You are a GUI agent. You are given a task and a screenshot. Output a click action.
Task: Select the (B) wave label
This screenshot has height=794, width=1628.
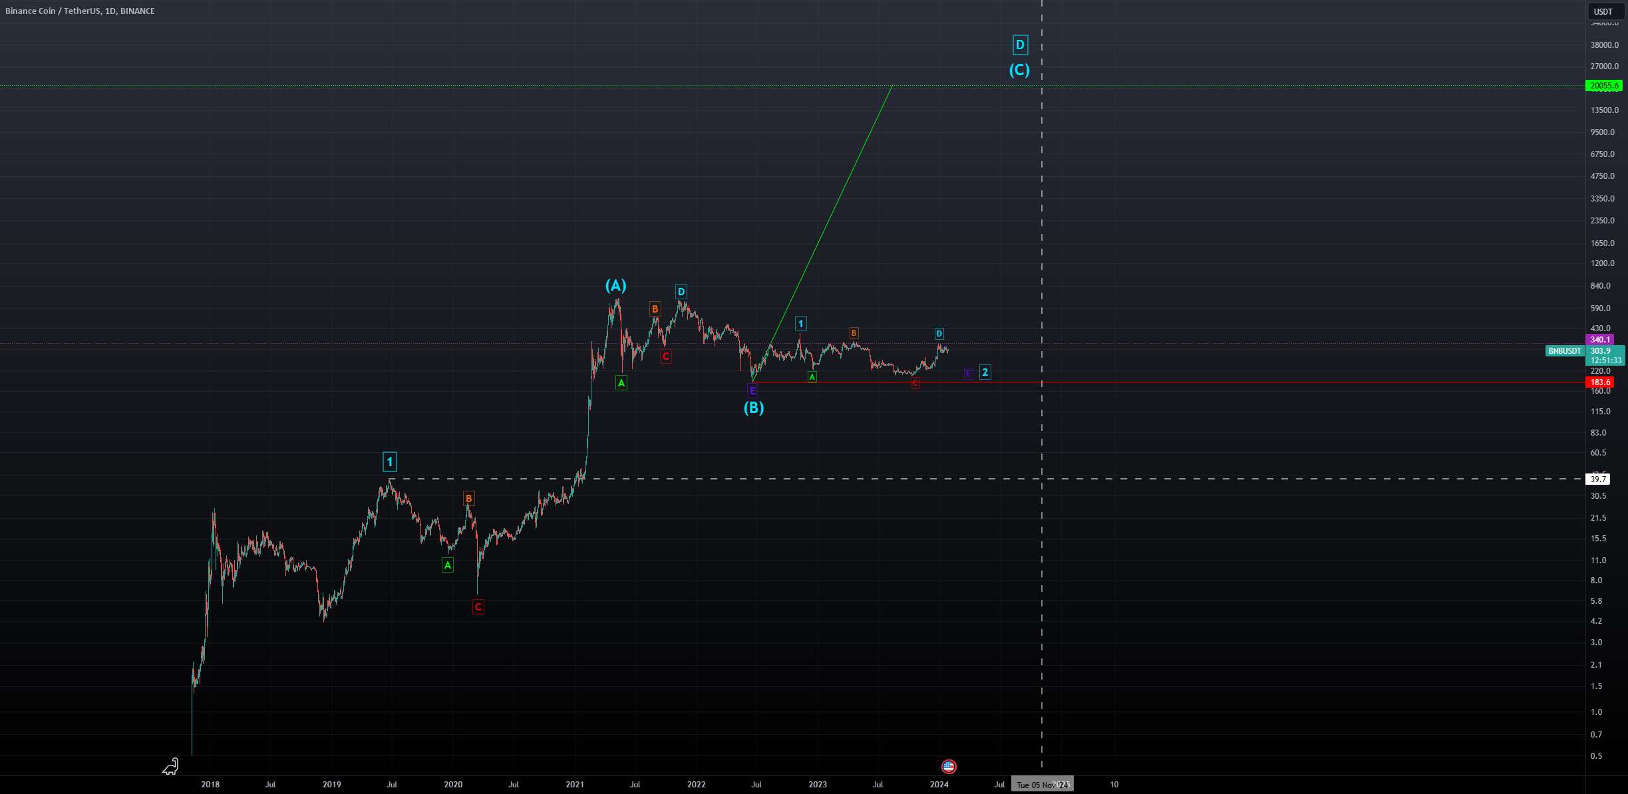pos(754,408)
